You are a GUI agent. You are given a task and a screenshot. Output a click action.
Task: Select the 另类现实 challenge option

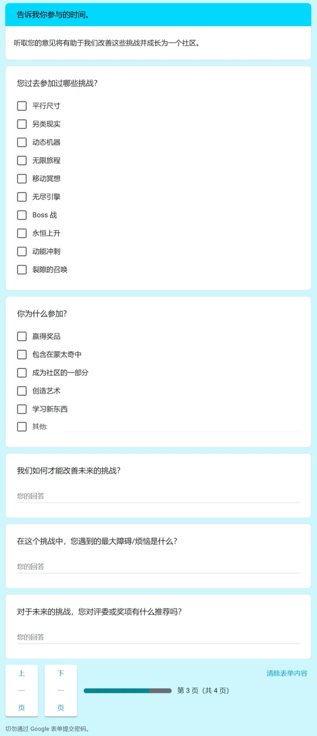[x=22, y=124]
